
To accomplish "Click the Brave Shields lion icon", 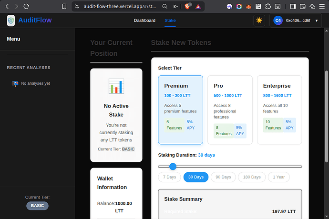I will (187, 7).
